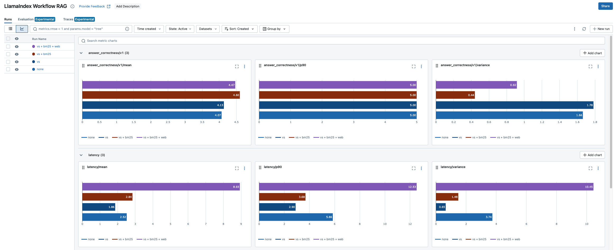
Task: Check the box for 'vs + bm25' run
Action: point(8,54)
